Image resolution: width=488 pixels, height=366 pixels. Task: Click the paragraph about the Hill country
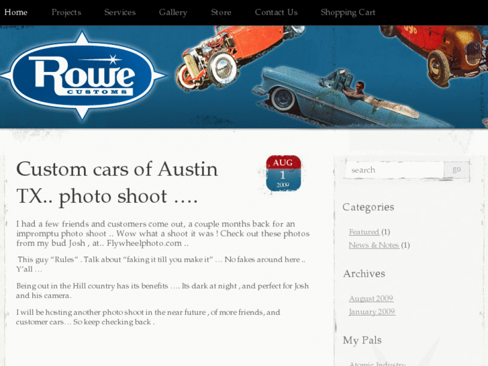[162, 291]
